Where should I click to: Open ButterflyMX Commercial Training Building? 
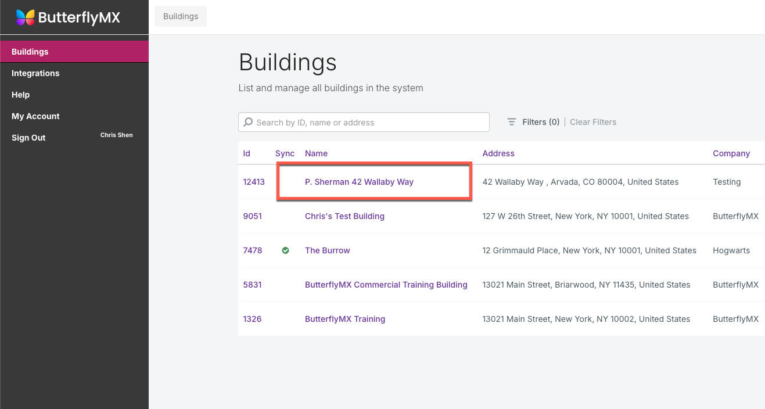coord(386,285)
